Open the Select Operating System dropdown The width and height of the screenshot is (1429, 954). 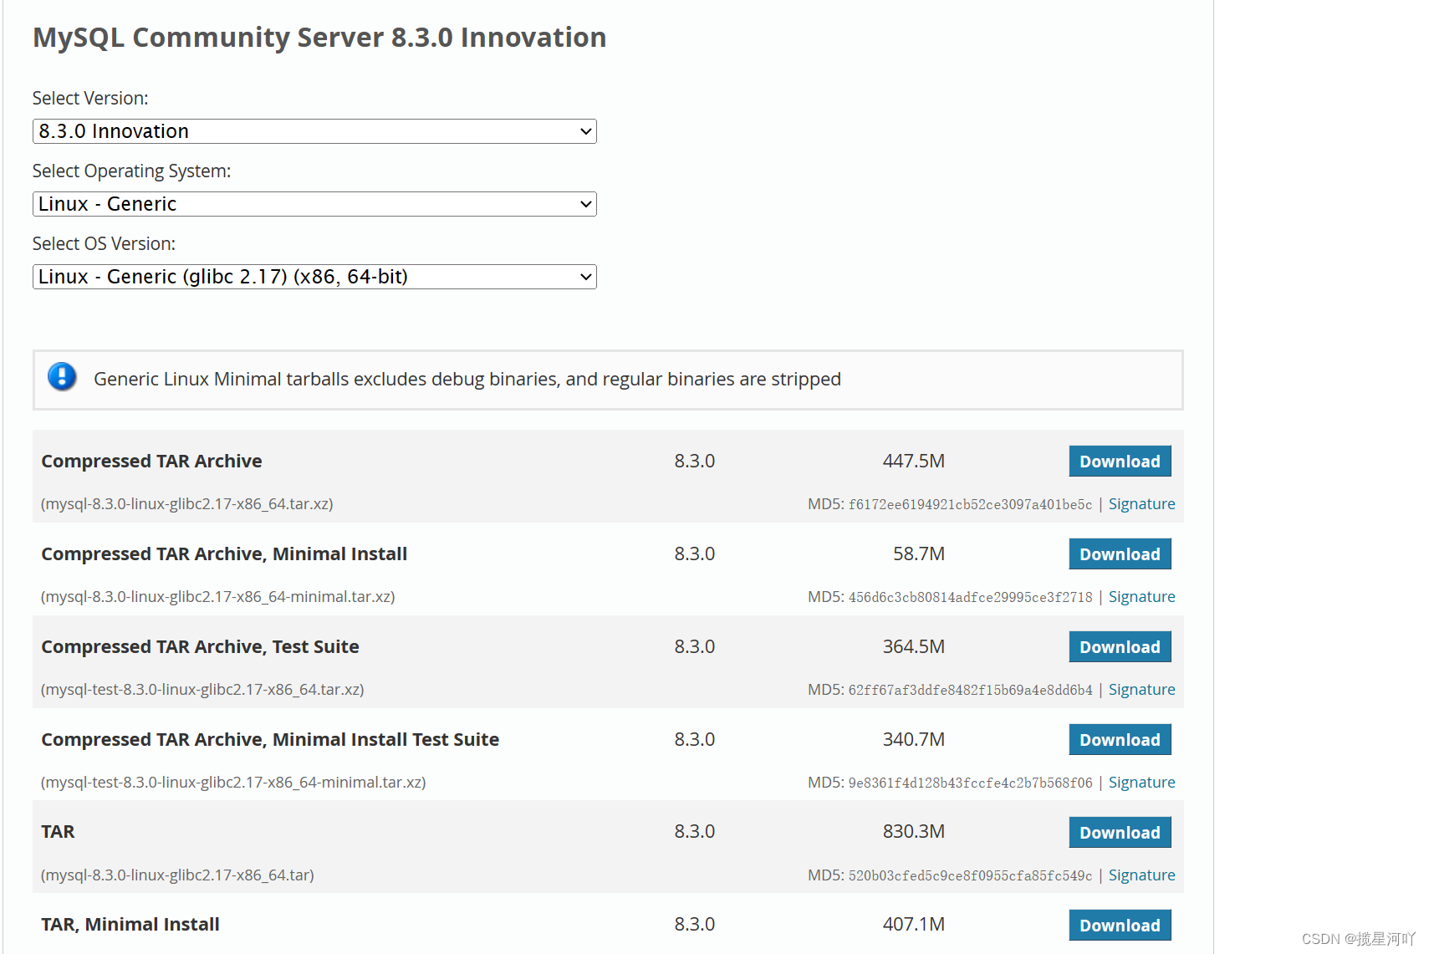(x=314, y=204)
